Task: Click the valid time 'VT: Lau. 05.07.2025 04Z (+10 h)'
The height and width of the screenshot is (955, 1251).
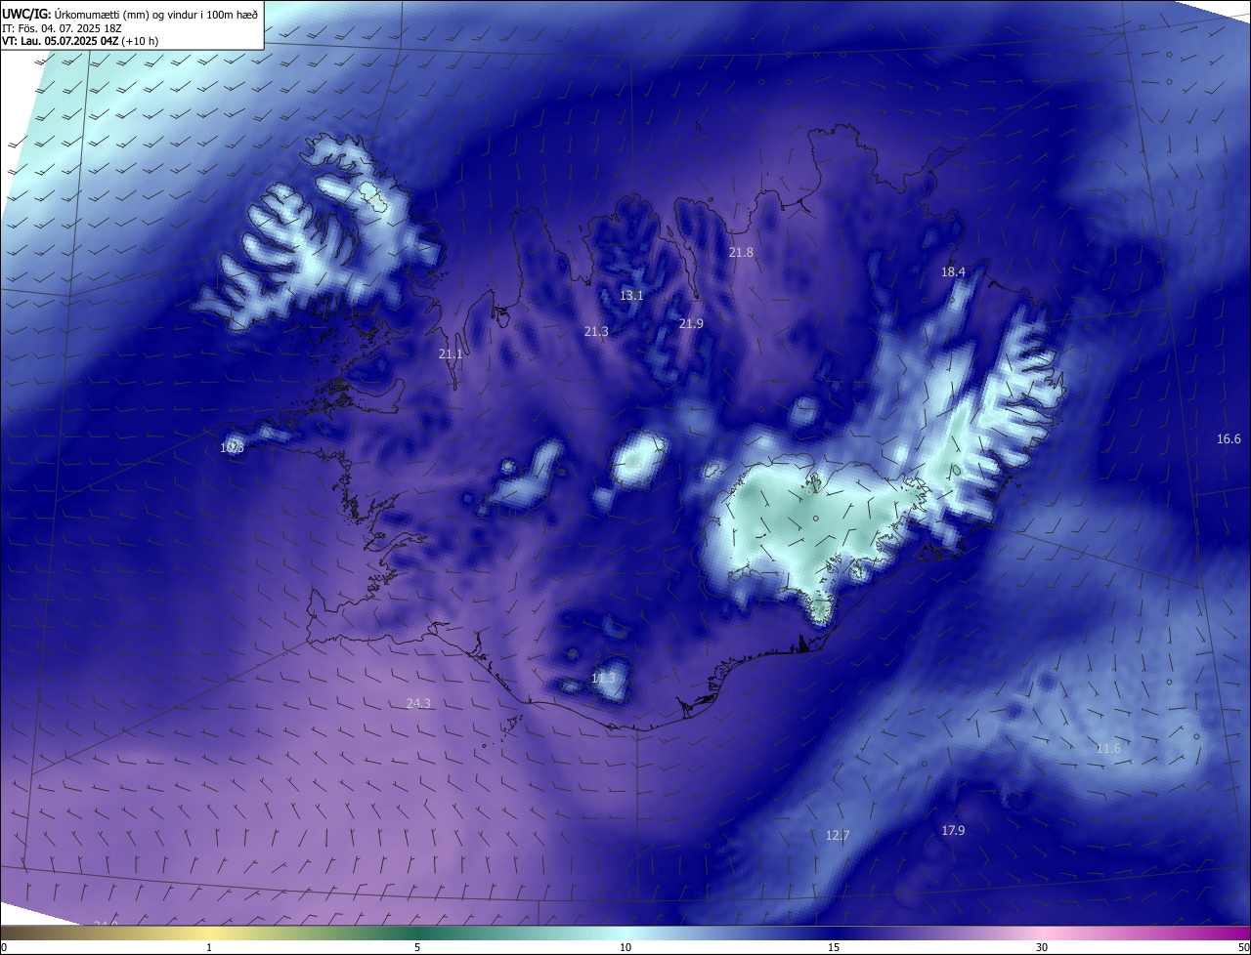Action: (80, 41)
